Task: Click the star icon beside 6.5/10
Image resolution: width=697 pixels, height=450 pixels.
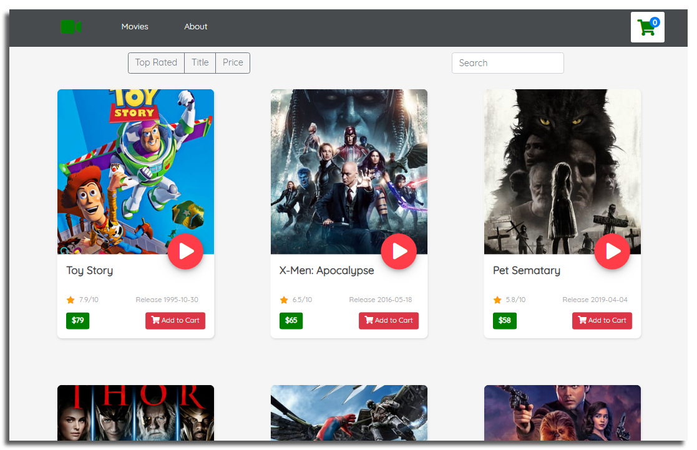Action: [283, 300]
